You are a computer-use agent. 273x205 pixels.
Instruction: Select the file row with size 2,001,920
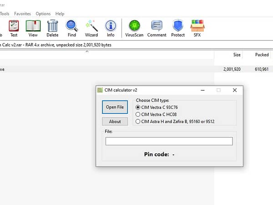tap(136, 69)
